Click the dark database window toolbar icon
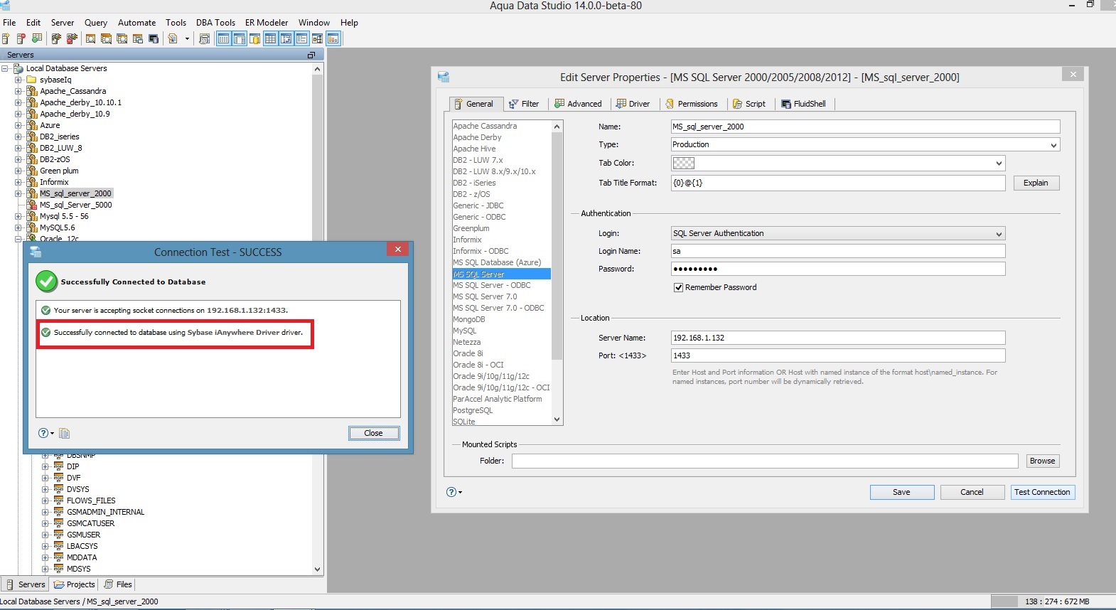 tap(154, 38)
